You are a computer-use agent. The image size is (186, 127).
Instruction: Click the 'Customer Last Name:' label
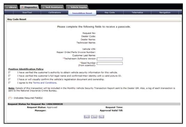coord(84,55)
